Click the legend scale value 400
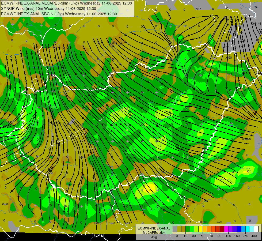Viewport: 262px width, 241px height. pos(254,236)
